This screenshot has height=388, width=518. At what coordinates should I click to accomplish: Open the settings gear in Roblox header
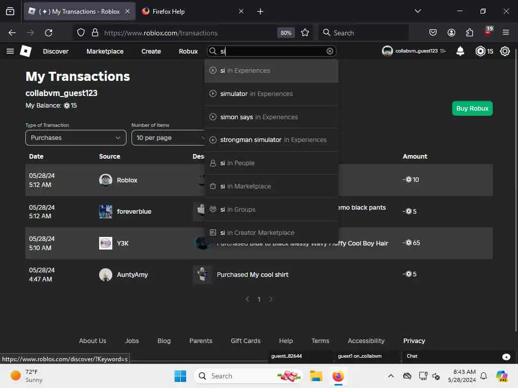click(x=505, y=51)
